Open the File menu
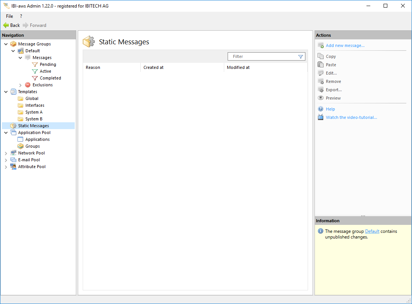The image size is (412, 304). pyautogui.click(x=9, y=16)
